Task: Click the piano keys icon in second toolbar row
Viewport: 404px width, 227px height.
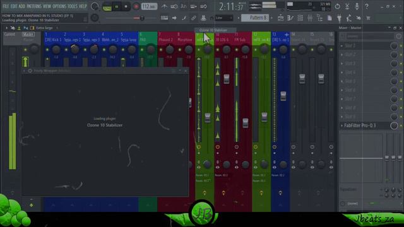Action: point(164,18)
